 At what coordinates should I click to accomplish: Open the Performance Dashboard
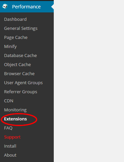15,19
